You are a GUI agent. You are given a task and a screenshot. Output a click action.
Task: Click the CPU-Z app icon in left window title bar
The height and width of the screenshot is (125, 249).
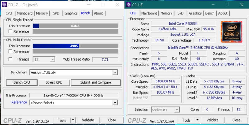pyautogui.click(x=4, y=5)
